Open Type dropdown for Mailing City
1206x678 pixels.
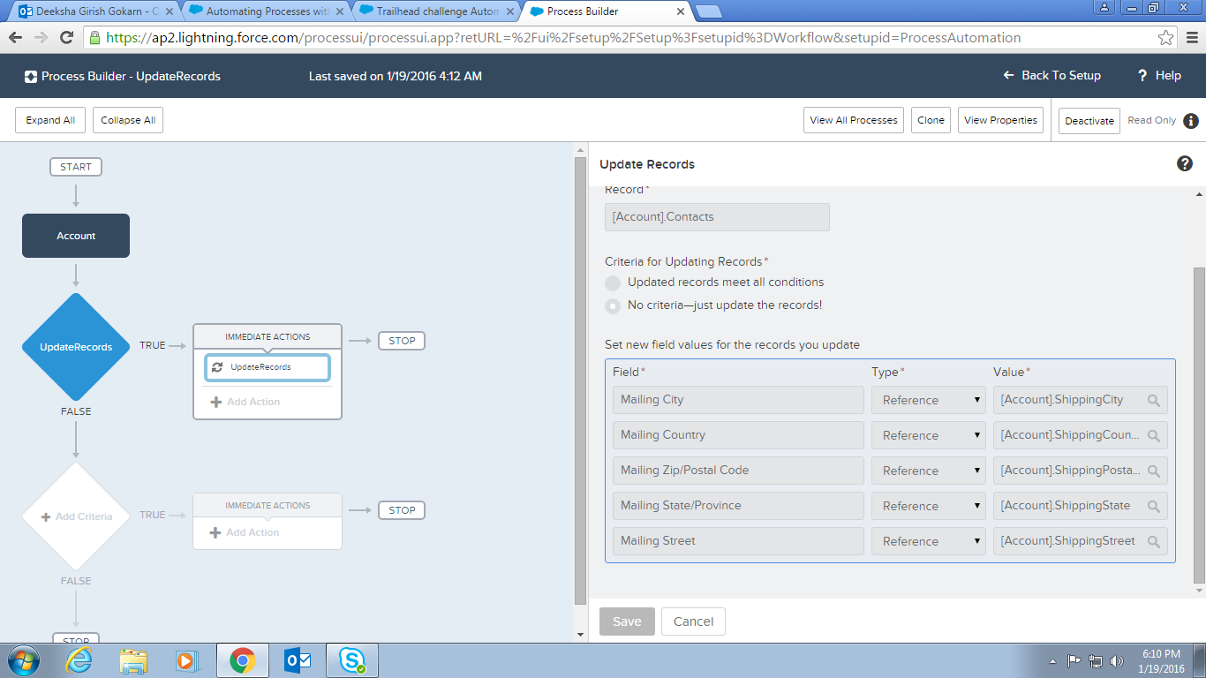coord(929,400)
